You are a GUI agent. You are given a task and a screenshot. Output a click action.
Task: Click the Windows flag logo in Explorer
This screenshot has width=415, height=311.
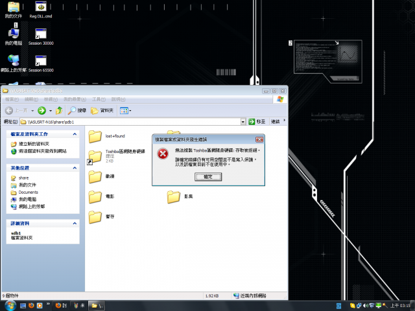(x=280, y=99)
